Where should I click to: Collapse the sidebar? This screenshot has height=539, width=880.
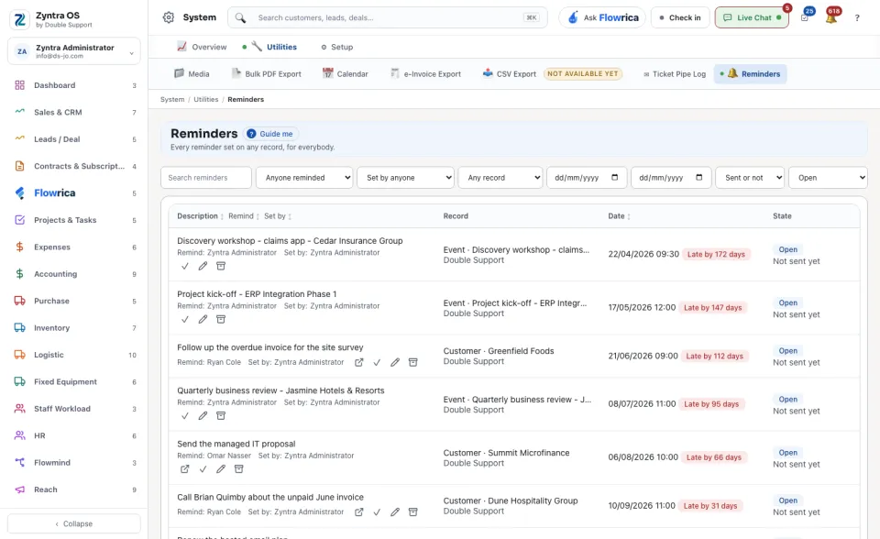74,523
